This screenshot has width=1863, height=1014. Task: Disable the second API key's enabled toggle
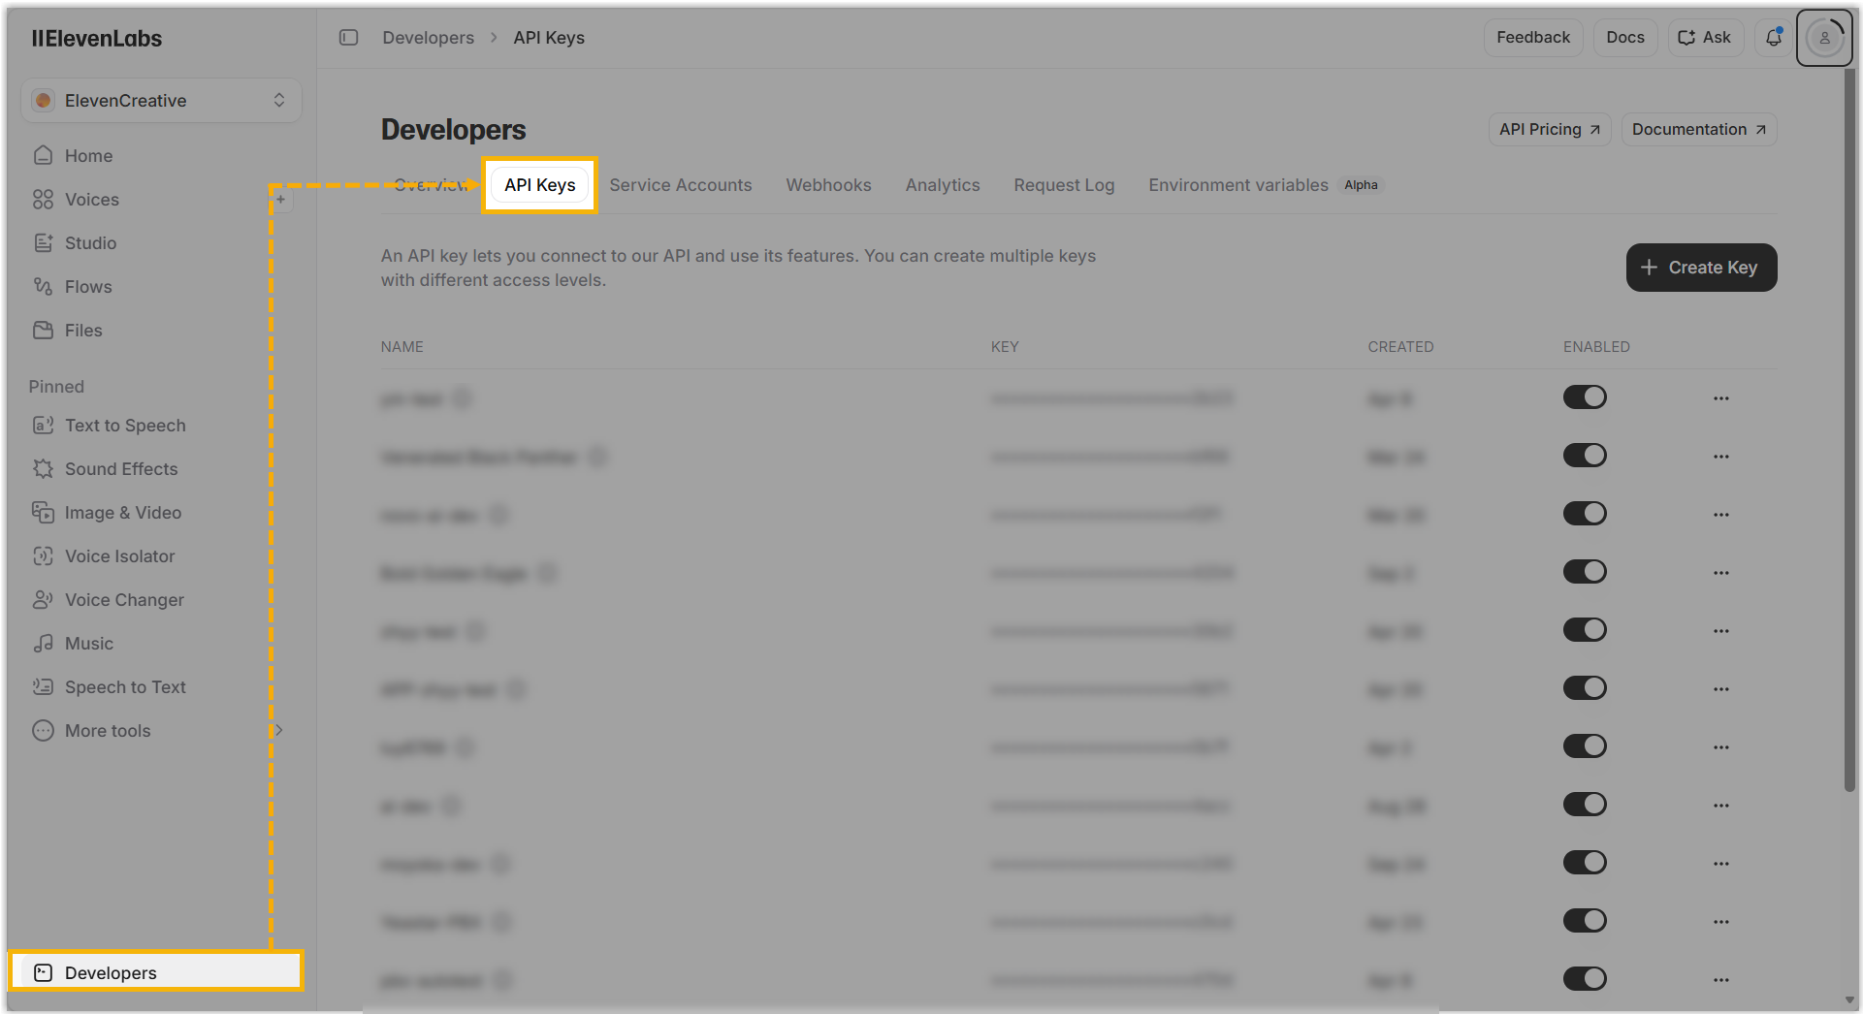click(1585, 456)
